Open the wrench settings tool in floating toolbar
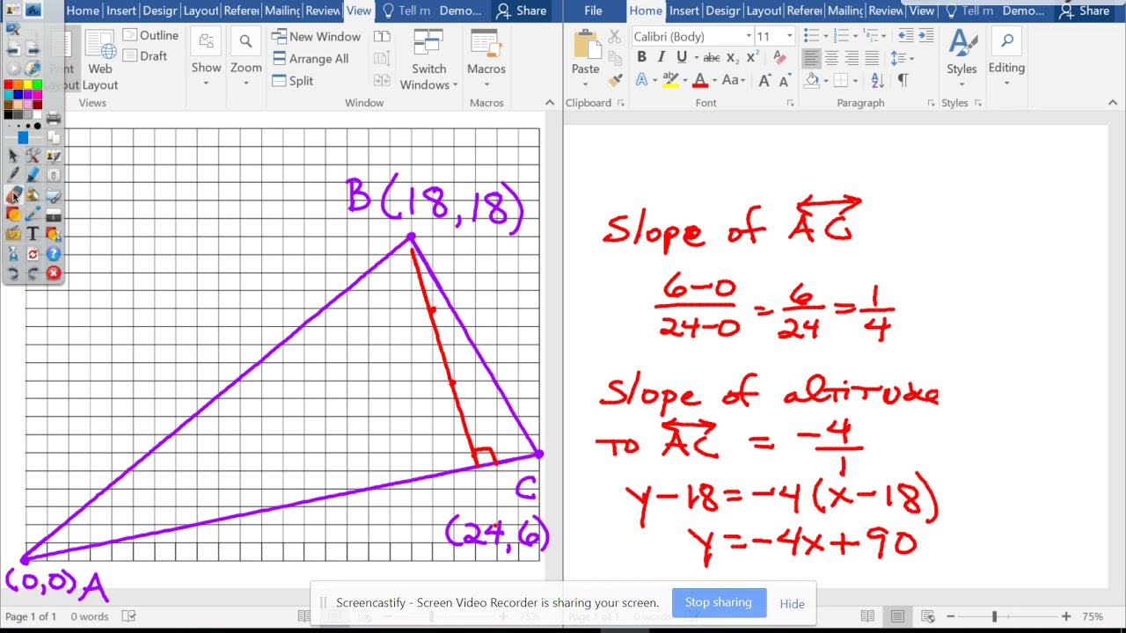This screenshot has height=633, width=1126. pyautogui.click(x=33, y=156)
